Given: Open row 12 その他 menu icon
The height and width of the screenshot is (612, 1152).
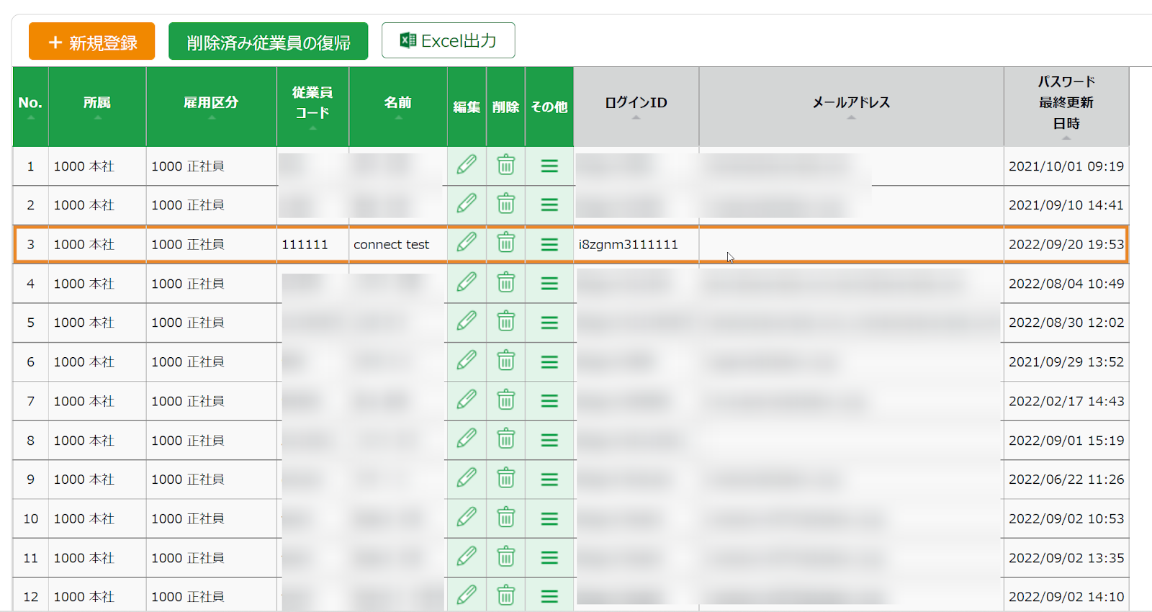Looking at the screenshot, I should coord(549,597).
